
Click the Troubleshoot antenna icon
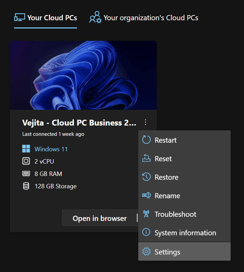pos(146,214)
